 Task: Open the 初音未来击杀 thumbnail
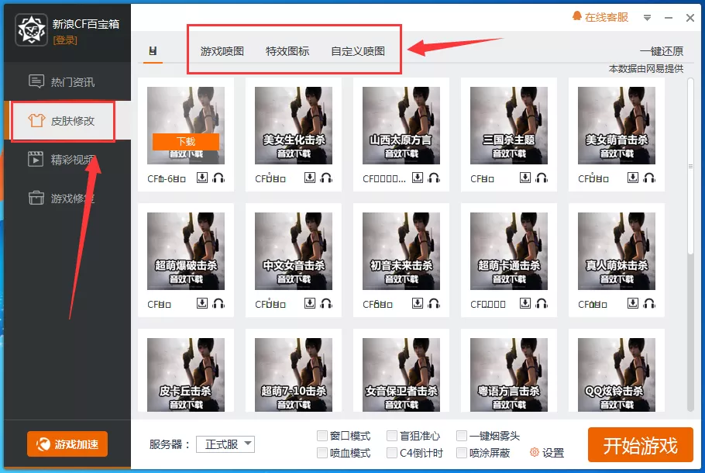401,251
